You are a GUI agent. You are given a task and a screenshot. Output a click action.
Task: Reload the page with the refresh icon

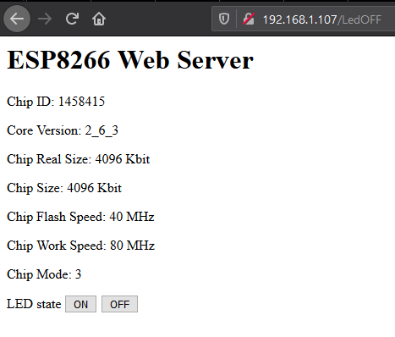click(x=72, y=19)
